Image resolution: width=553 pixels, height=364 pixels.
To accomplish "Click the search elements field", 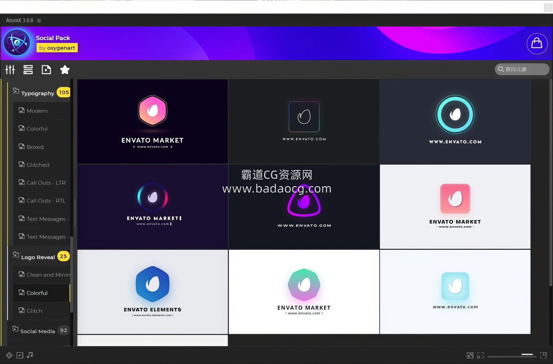I will tap(522, 69).
